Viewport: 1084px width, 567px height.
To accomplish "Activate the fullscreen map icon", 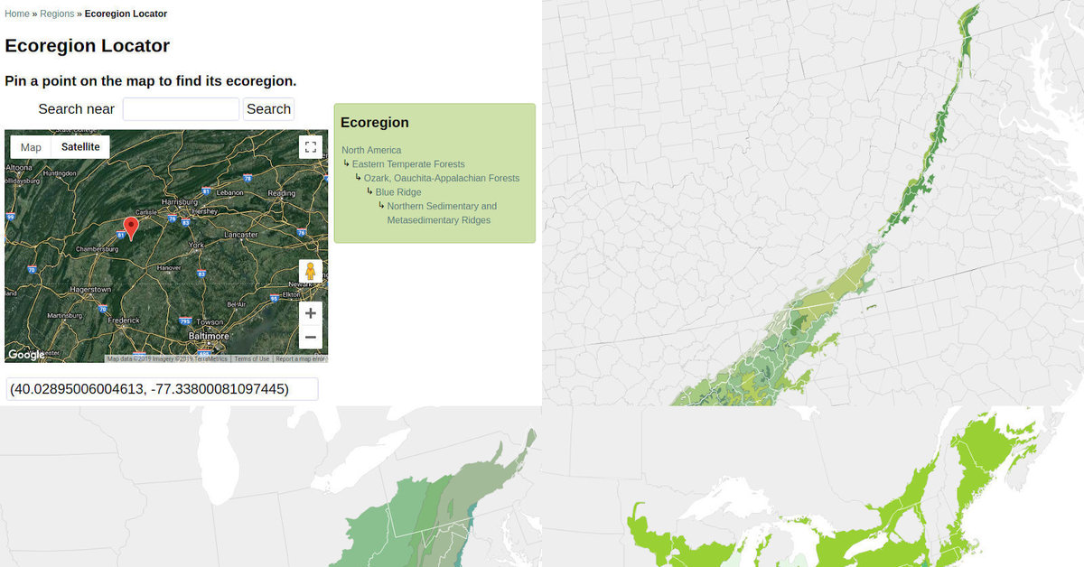I will click(310, 146).
